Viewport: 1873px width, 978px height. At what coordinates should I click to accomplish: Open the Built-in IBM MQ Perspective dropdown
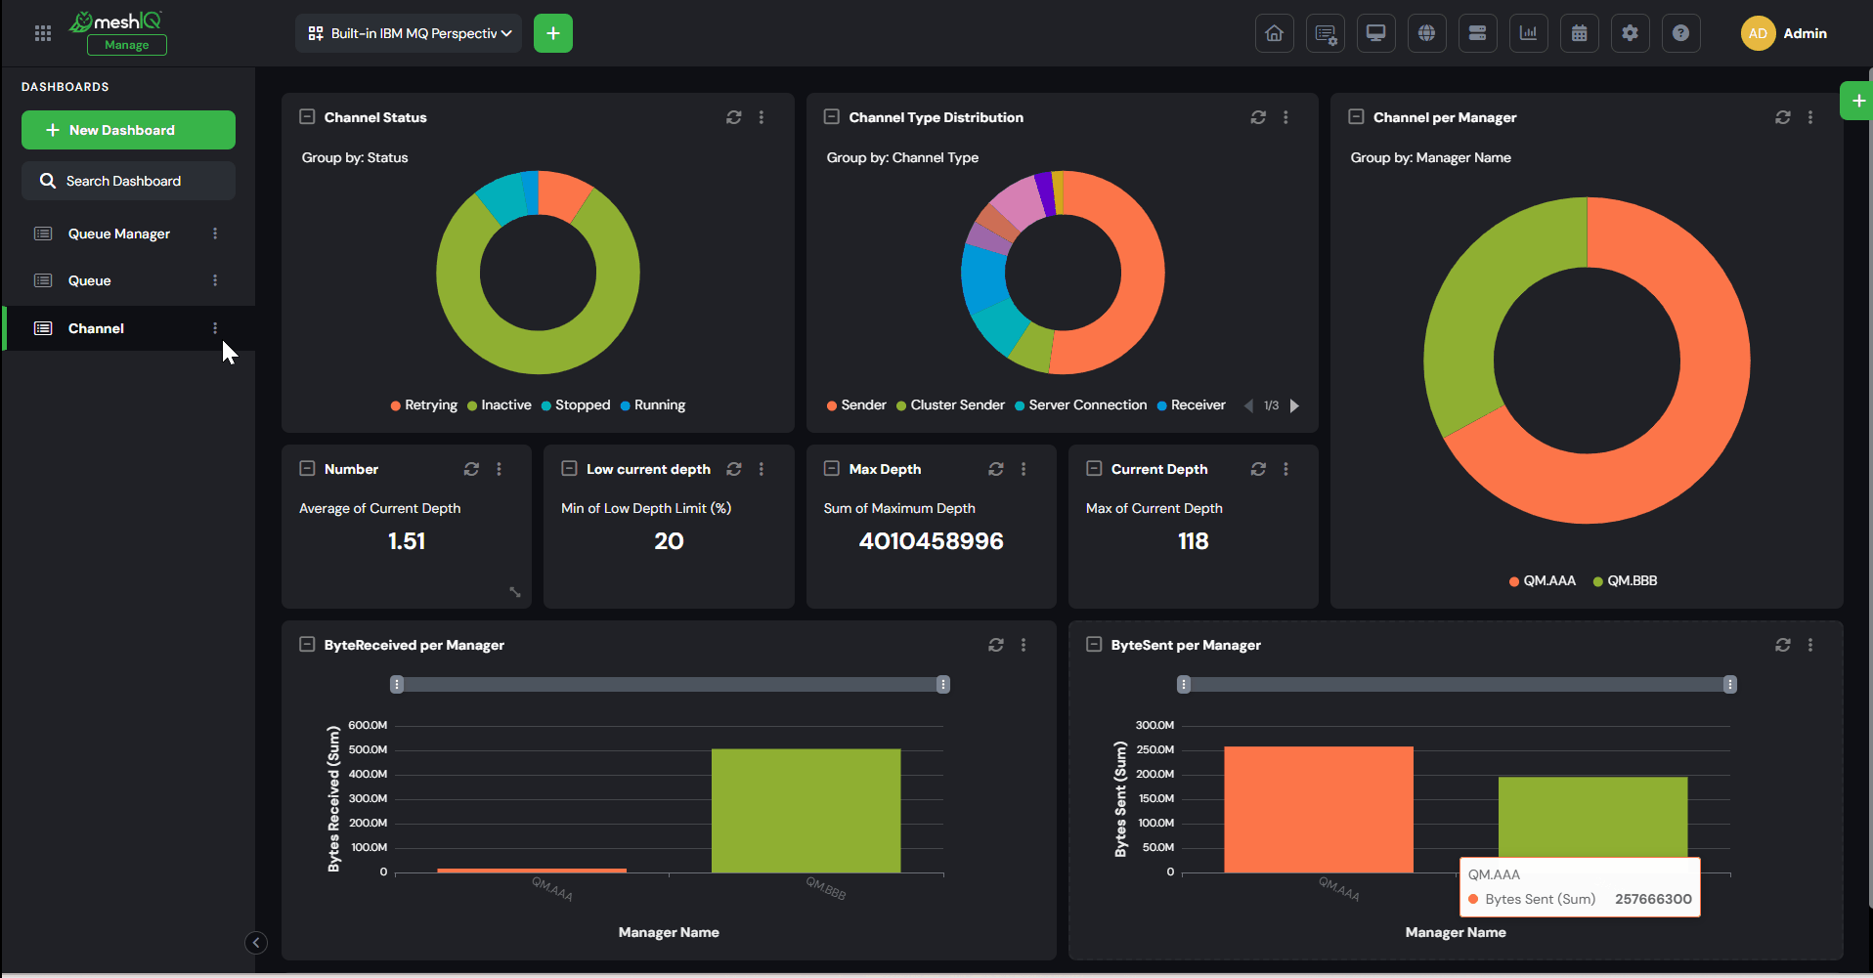[x=409, y=33]
